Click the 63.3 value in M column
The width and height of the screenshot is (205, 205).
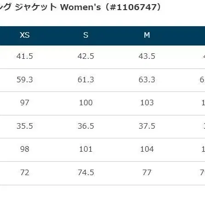[147, 80]
